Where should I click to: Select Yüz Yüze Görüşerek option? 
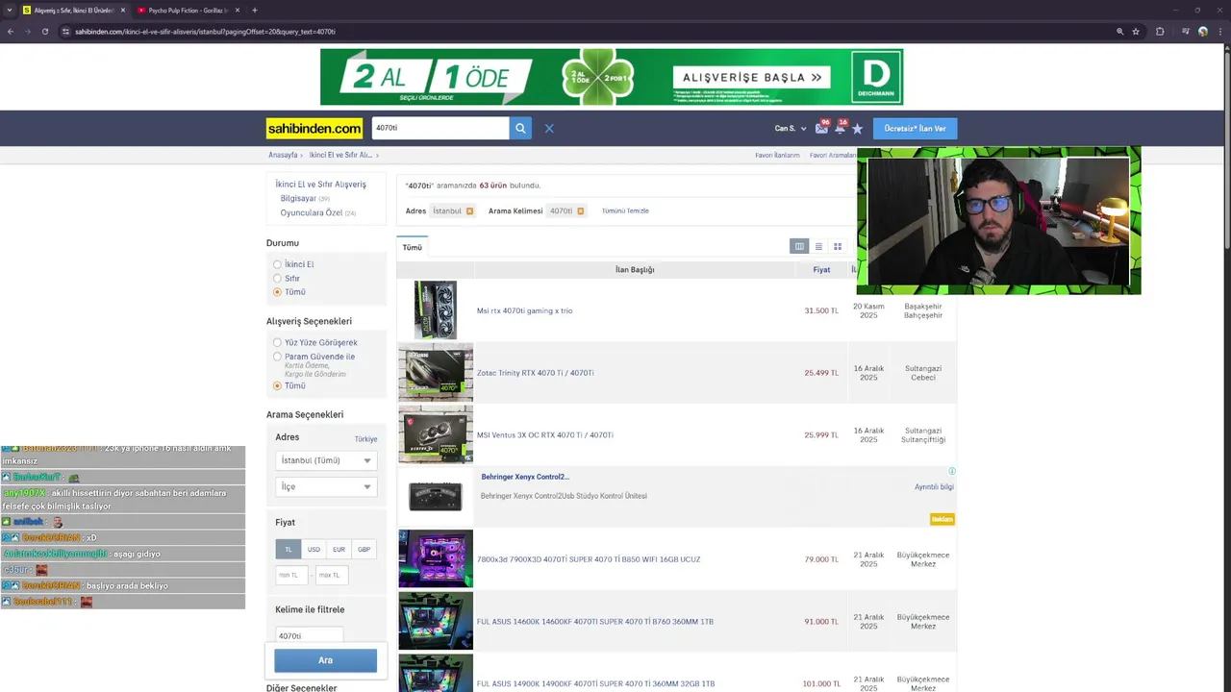(x=277, y=342)
